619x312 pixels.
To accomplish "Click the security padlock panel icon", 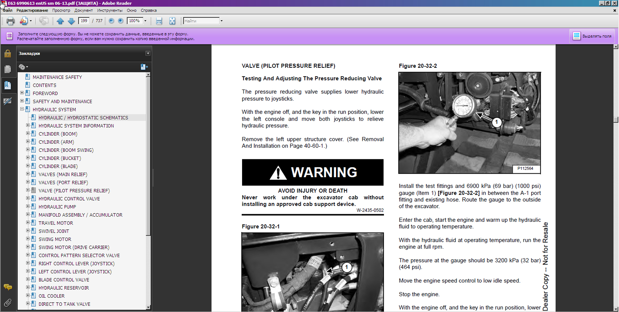I will 8,53.
